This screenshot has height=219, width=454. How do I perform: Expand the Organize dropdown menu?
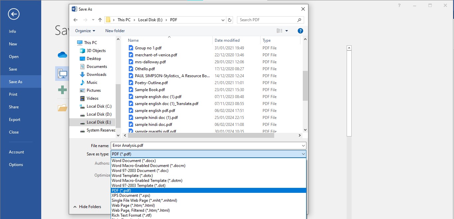pyautogui.click(x=85, y=31)
